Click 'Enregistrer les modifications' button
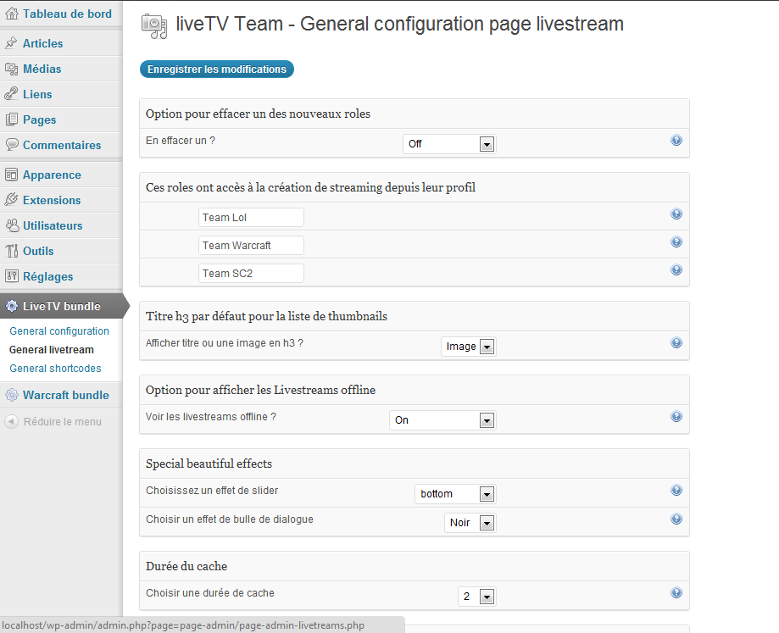The height and width of the screenshot is (633, 779). point(217,69)
